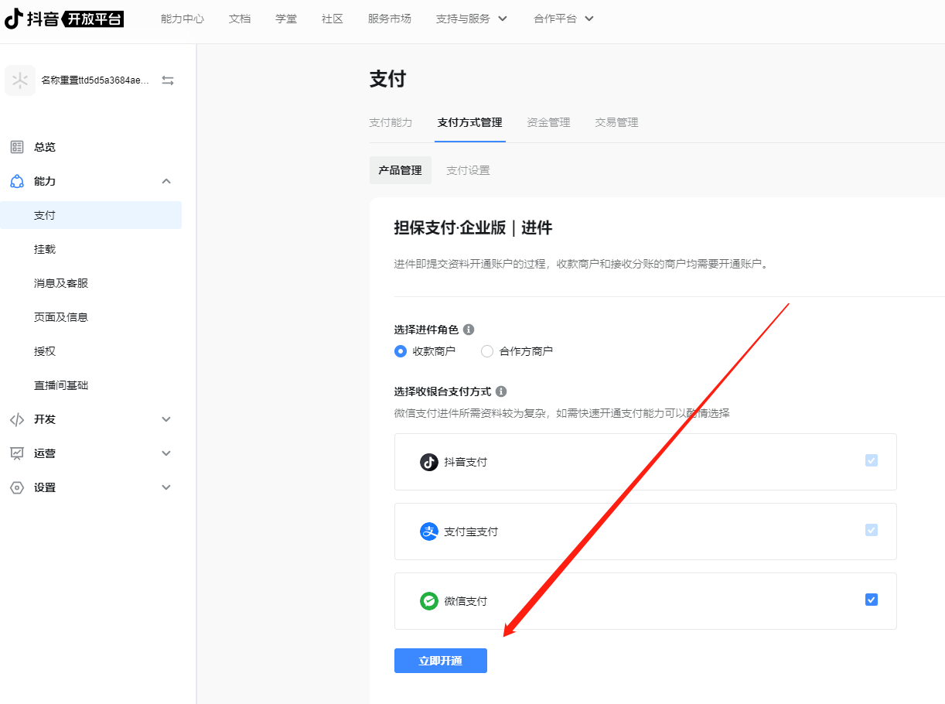Viewport: 945px width, 704px height.
Task: Click info icon beside 选择进件角色
Action: pyautogui.click(x=469, y=330)
